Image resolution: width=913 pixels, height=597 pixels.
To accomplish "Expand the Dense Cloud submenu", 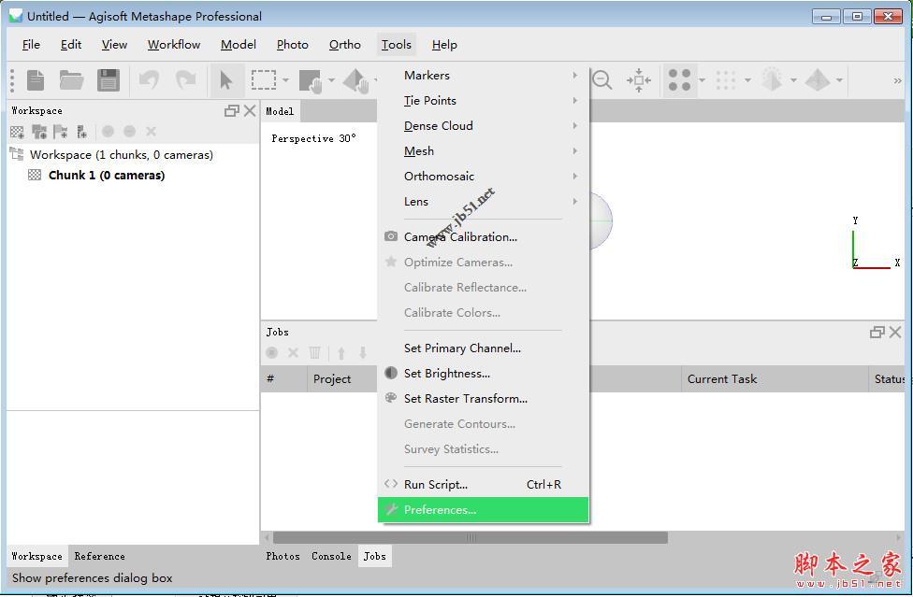I will click(484, 125).
